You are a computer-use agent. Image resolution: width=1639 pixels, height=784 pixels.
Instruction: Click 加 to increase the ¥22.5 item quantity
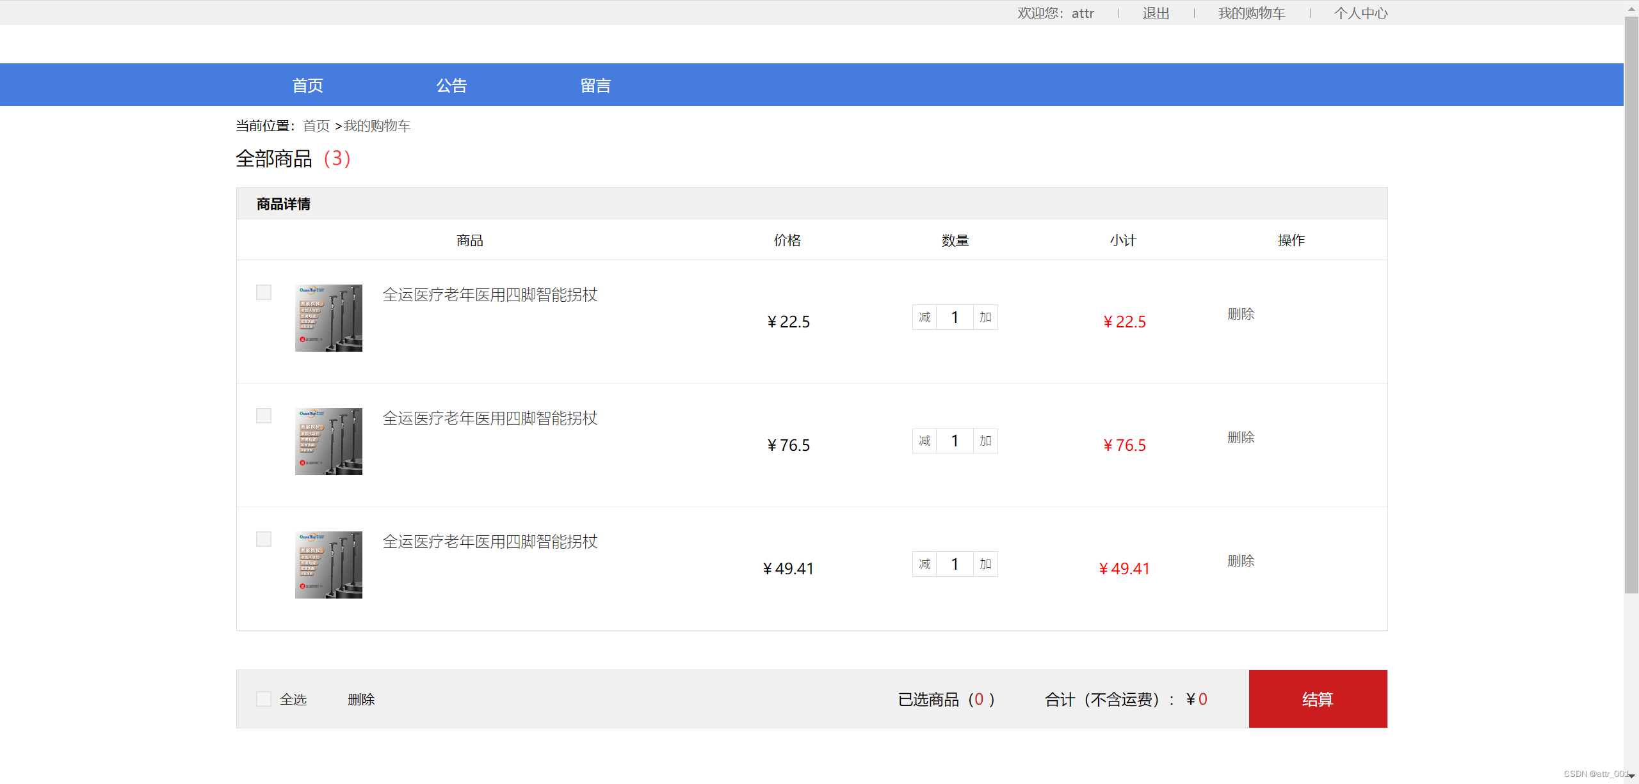[985, 317]
